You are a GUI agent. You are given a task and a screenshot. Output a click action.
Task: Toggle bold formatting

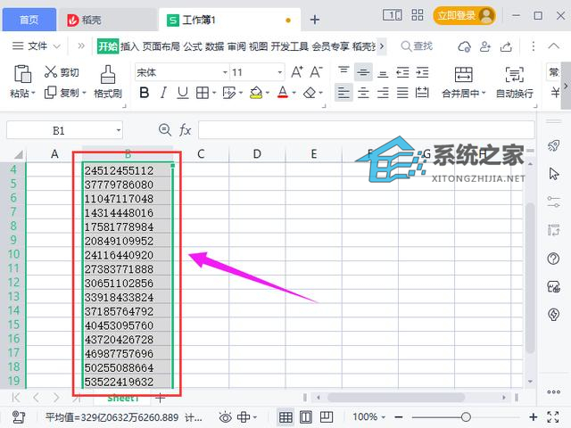coord(145,93)
